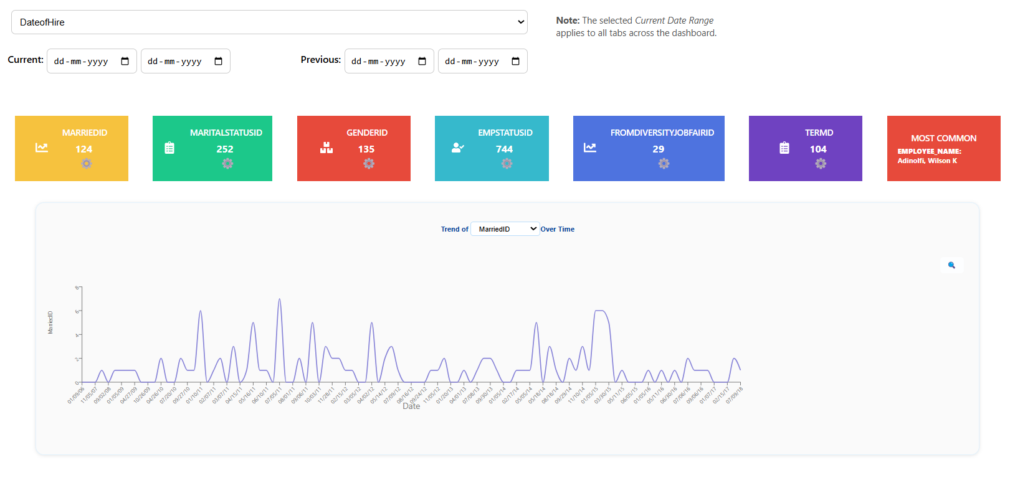Click the chart peak near 07/05/11

[279, 299]
